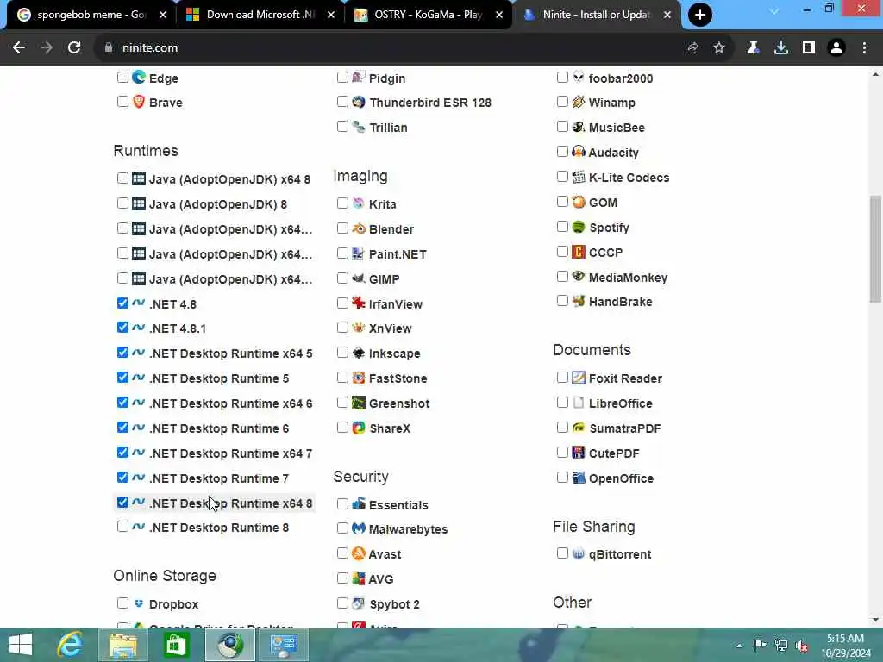Click the Greenshot label

399,403
